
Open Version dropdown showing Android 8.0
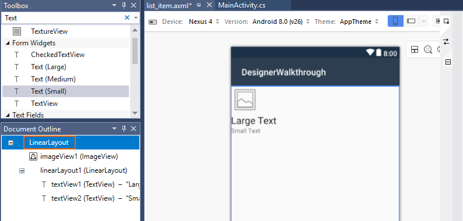tap(281, 22)
